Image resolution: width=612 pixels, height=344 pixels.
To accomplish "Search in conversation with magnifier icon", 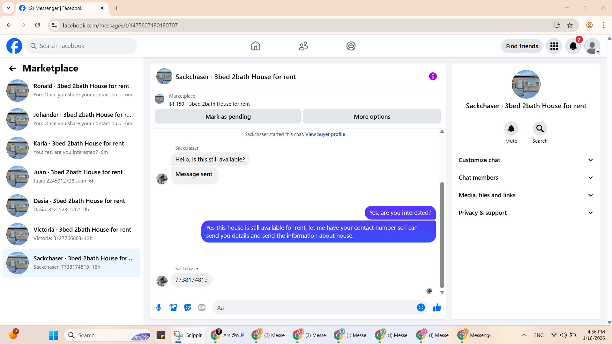I will coord(540,129).
